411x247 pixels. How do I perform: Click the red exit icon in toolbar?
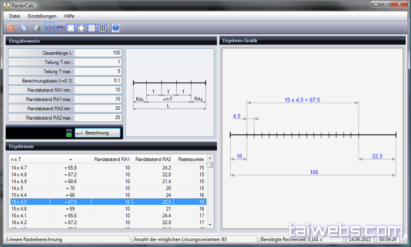tap(11, 28)
